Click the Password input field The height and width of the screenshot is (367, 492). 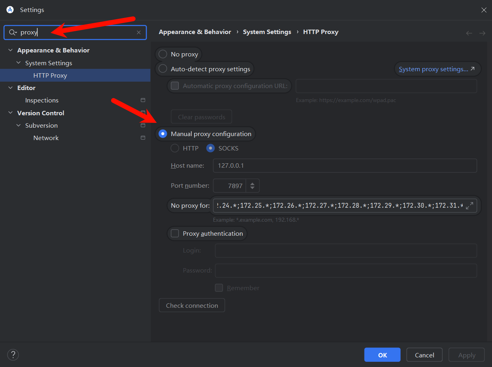tap(346, 271)
